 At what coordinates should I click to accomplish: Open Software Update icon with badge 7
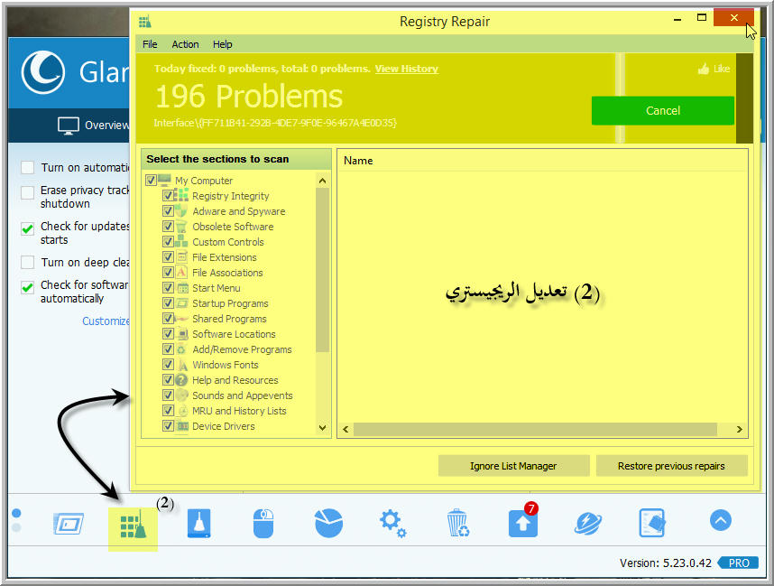523,521
